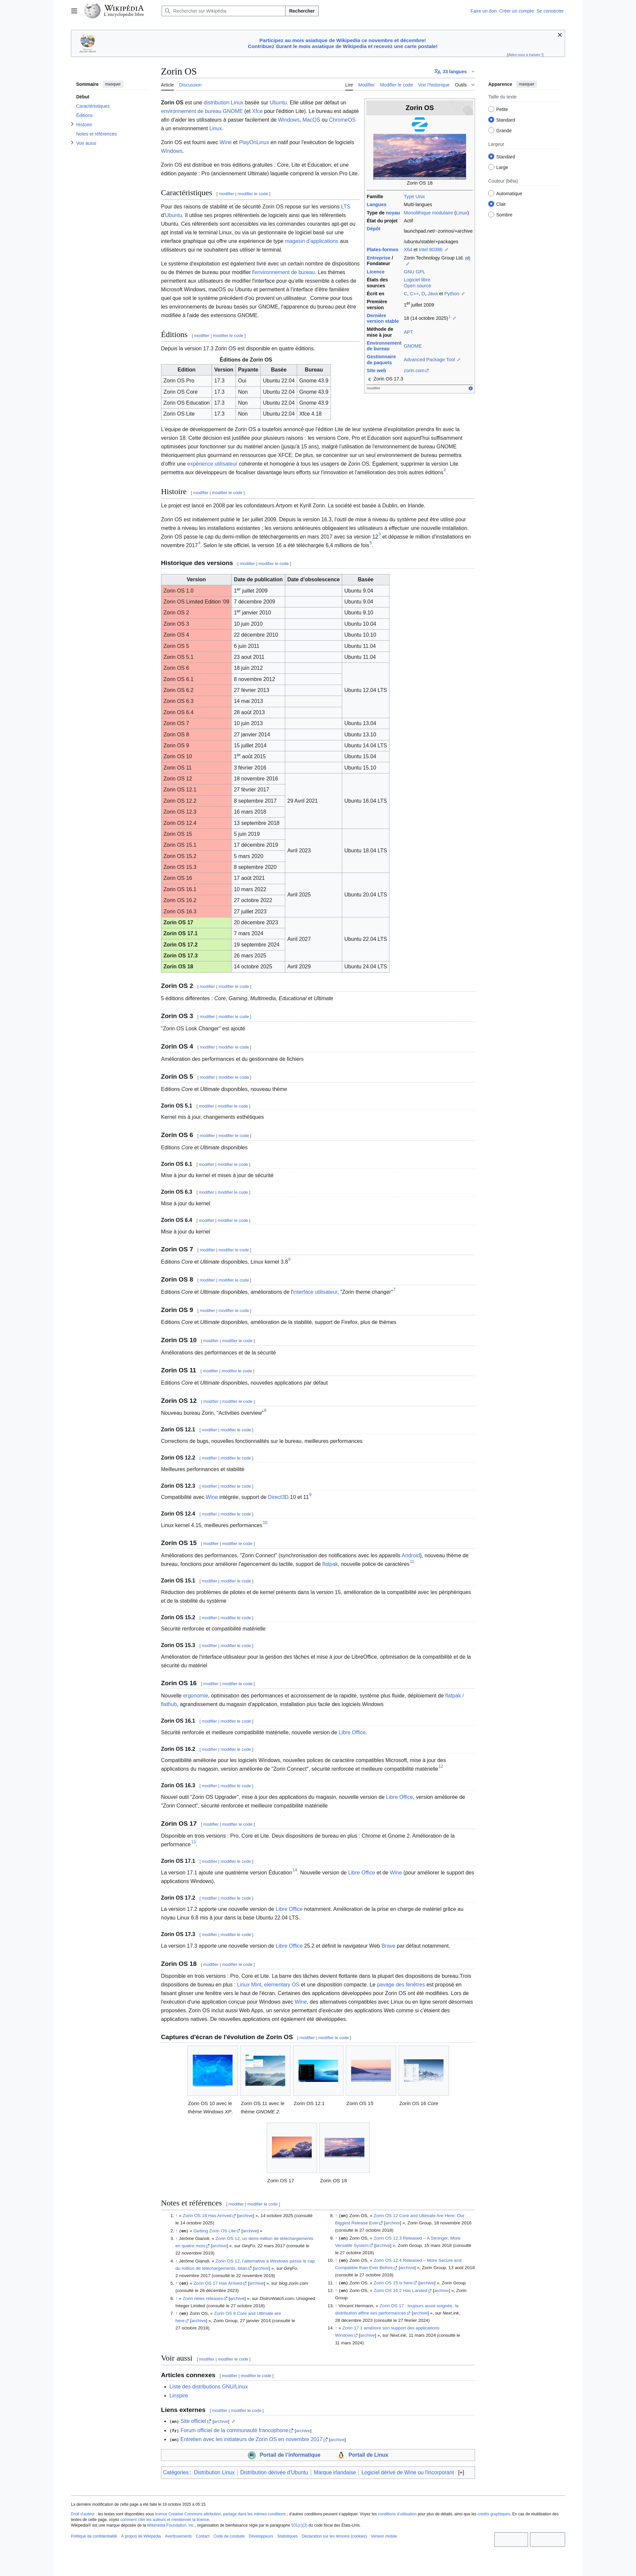The image size is (636, 2576).
Task: Click the Asian month banner image
Action: point(88,43)
